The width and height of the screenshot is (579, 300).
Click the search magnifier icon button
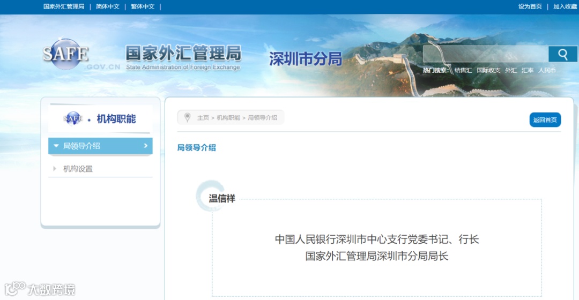click(x=562, y=54)
